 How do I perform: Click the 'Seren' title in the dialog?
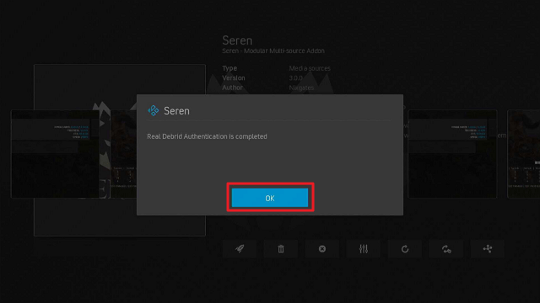click(x=176, y=111)
